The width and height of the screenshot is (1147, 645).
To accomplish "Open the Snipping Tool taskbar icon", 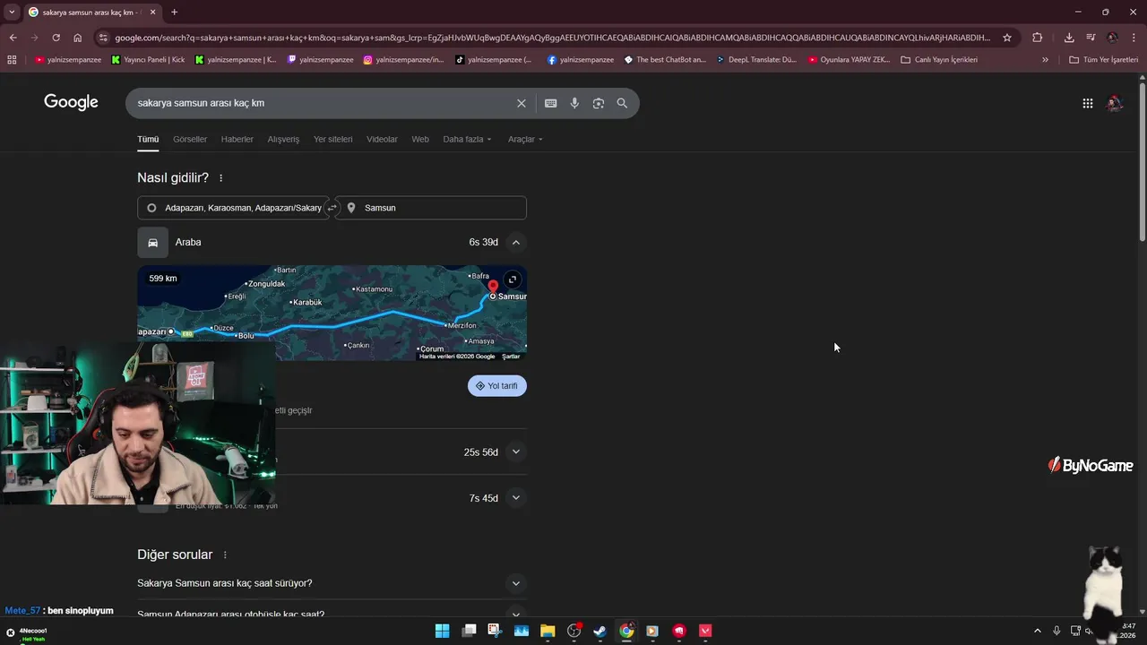I will 495,631.
